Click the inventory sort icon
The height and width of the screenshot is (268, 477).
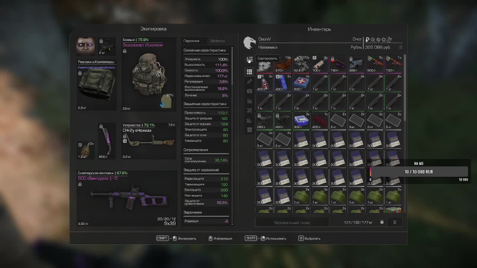(x=250, y=60)
